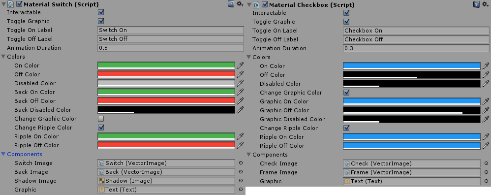
Task: Toggle Interactable on Material Switch
Action: point(101,12)
